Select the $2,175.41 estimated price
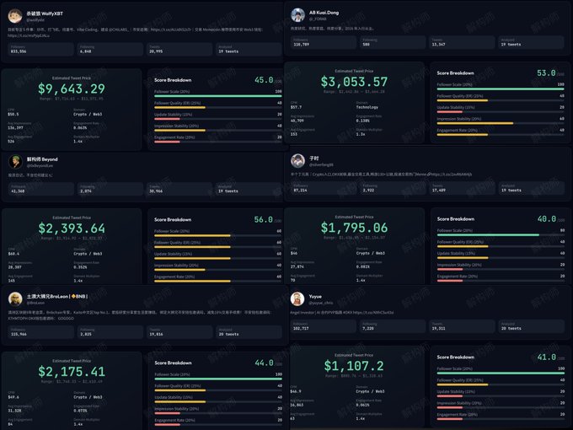Viewport: 573px width, 430px height. click(x=71, y=371)
